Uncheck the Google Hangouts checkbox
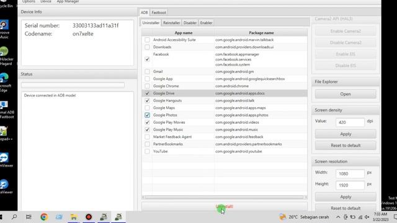The height and width of the screenshot is (223, 397). pyautogui.click(x=147, y=100)
